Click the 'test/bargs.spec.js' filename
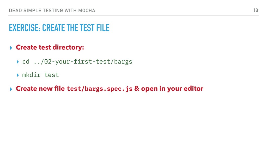Screen dimensions: 267x150 point(100,89)
